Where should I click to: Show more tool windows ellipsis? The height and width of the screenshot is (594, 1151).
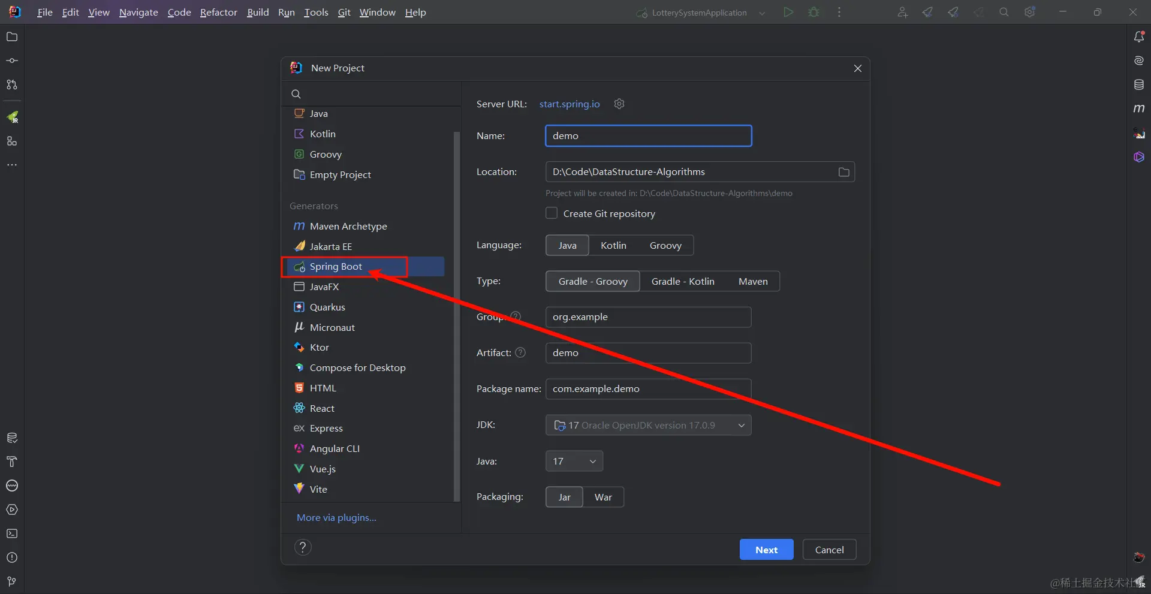click(x=11, y=165)
